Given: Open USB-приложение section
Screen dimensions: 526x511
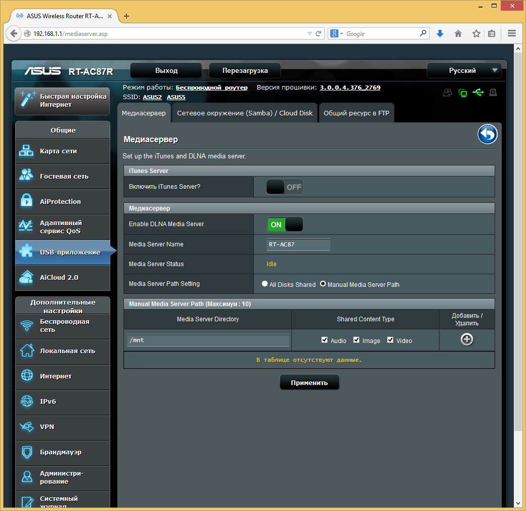Looking at the screenshot, I should (63, 252).
